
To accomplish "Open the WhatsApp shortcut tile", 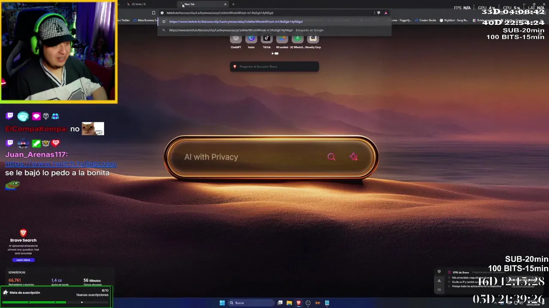I will pyautogui.click(x=298, y=41).
